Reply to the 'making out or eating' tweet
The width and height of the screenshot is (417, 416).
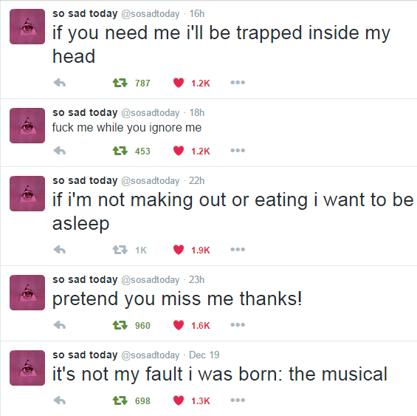coord(60,250)
